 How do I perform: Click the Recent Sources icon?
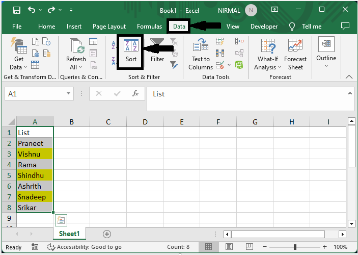click(46, 42)
